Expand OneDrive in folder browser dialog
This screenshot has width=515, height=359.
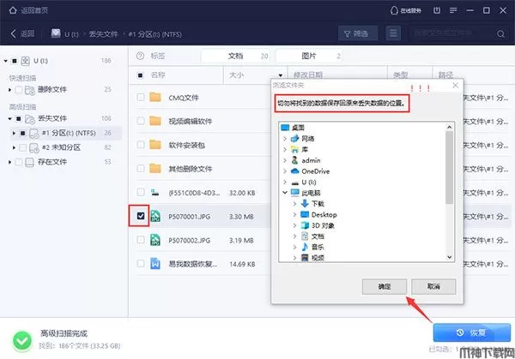tap(285, 171)
